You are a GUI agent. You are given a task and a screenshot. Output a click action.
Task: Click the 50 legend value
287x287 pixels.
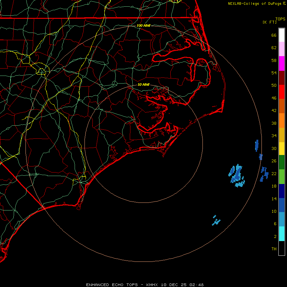pyautogui.click(x=274, y=85)
